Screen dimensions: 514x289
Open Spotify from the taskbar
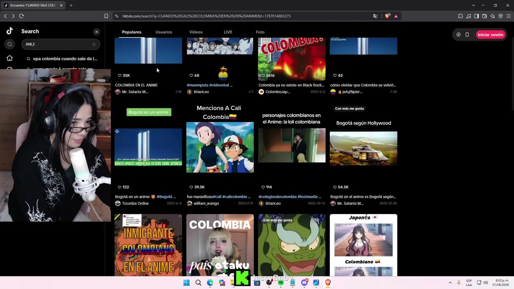click(x=281, y=283)
